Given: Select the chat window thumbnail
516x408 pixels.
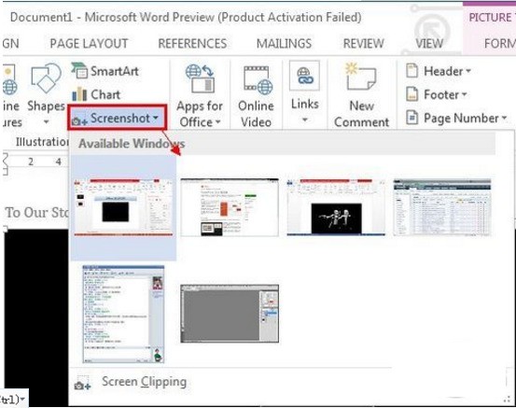Looking at the screenshot, I should [123, 314].
